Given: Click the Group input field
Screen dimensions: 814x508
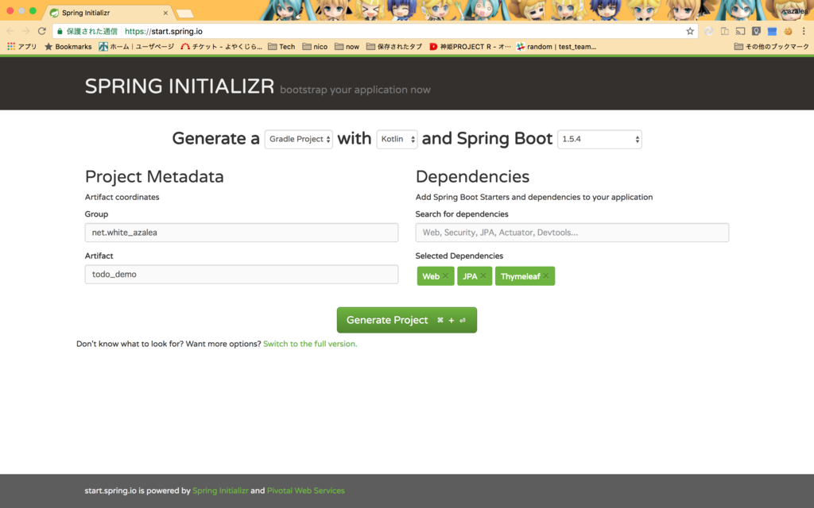Looking at the screenshot, I should 242,233.
